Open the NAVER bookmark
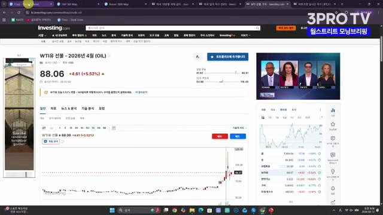The height and width of the screenshot is (215, 383). (17, 20)
